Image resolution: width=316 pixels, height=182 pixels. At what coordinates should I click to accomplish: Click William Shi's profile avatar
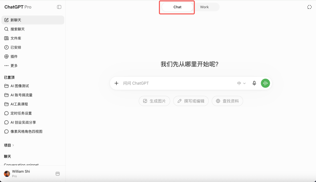[7, 174]
